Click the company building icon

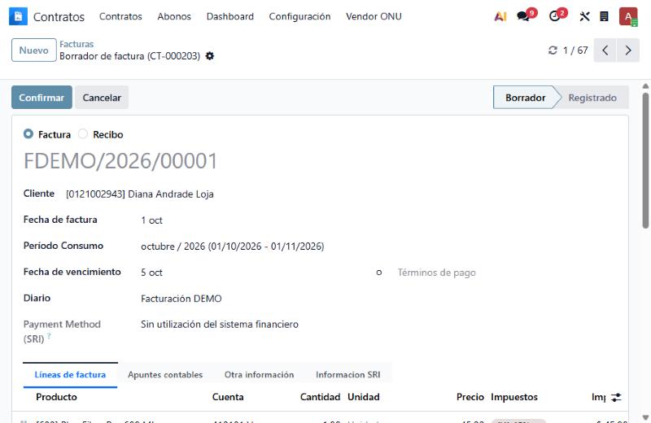(604, 16)
